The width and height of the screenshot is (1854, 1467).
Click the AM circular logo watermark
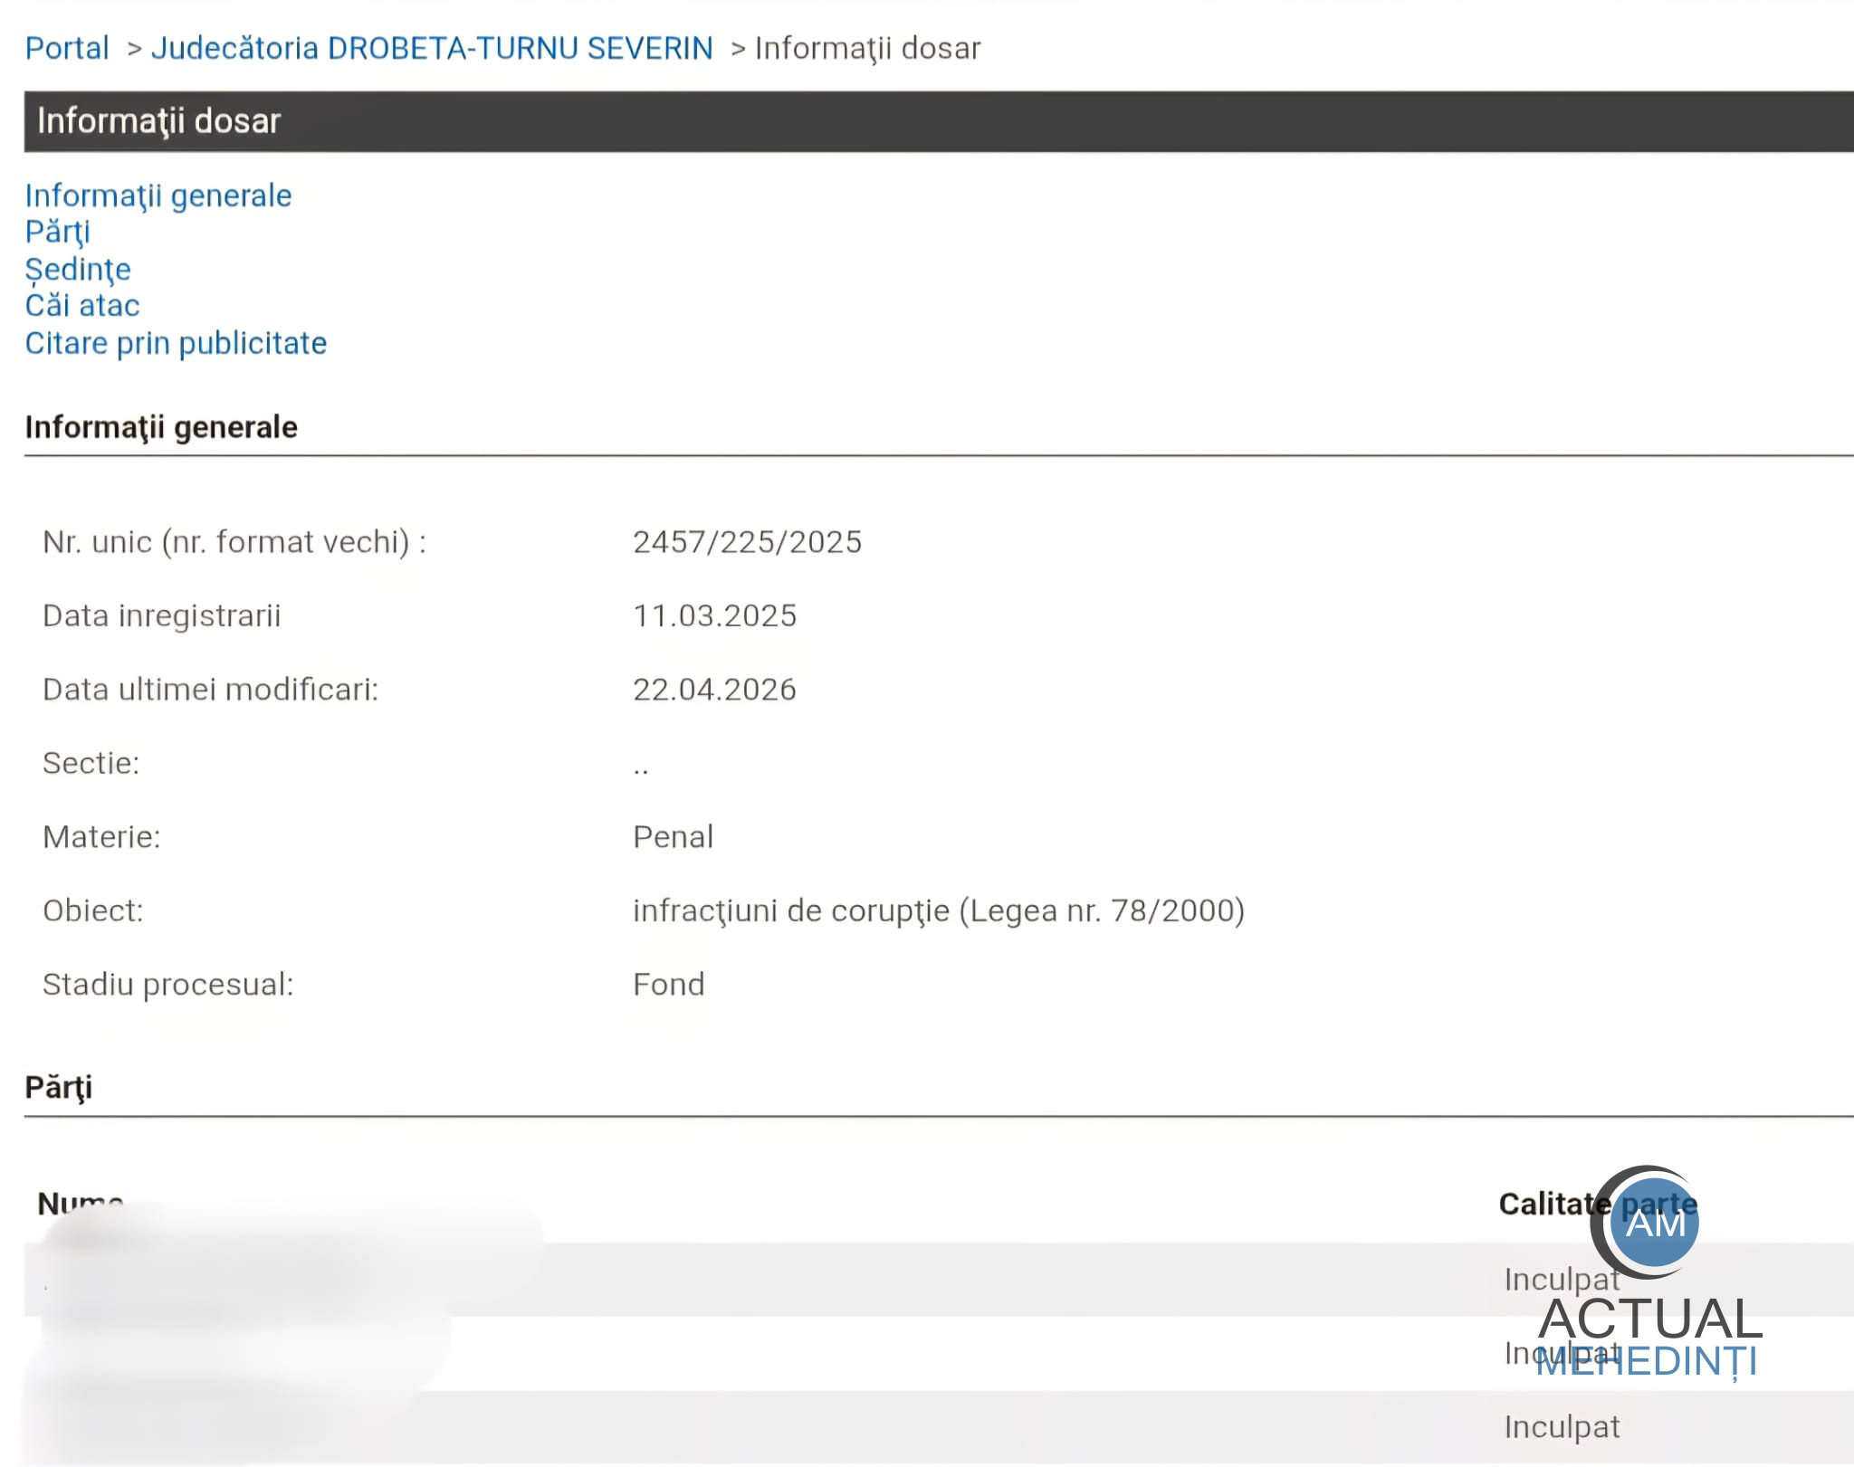[1654, 1223]
